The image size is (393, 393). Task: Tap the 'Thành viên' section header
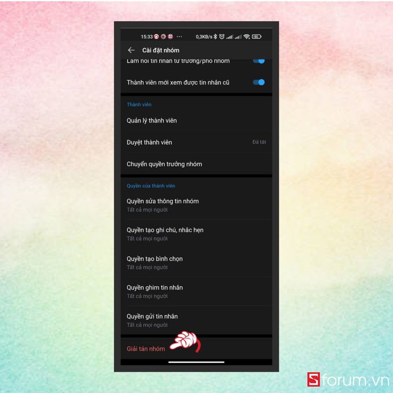139,104
